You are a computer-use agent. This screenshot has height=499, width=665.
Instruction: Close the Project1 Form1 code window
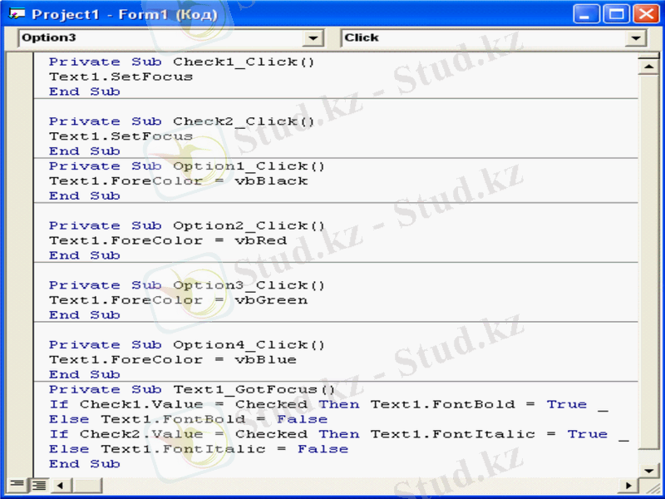645,14
